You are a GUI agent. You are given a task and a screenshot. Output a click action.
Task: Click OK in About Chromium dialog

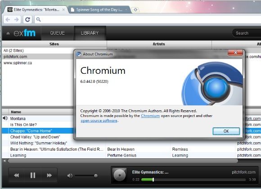pyautogui.click(x=226, y=131)
